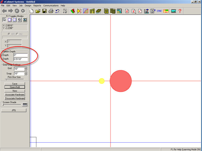Click the Associate Hardware button
The image size is (202, 151).
tap(15, 95)
